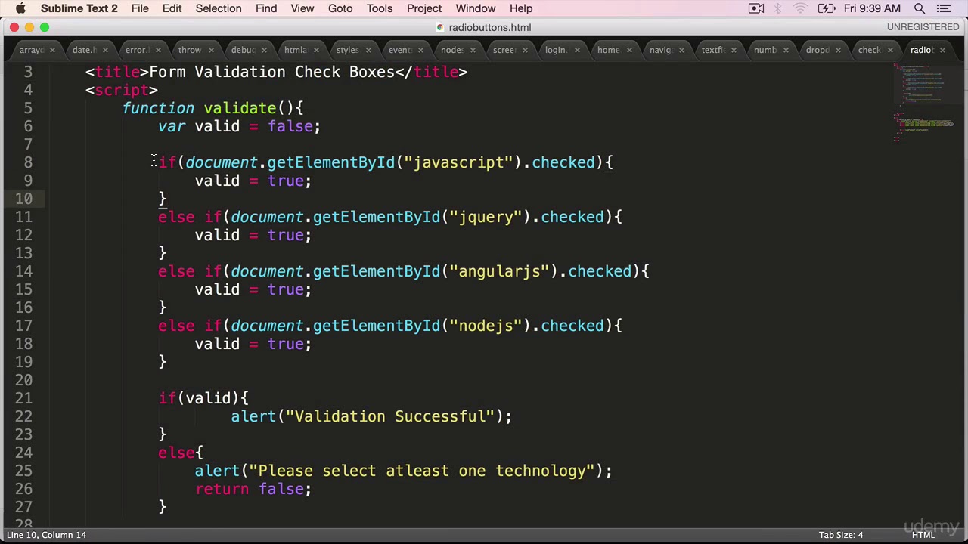The image size is (968, 544).
Task: Close the dropd tab
Action: click(x=838, y=51)
